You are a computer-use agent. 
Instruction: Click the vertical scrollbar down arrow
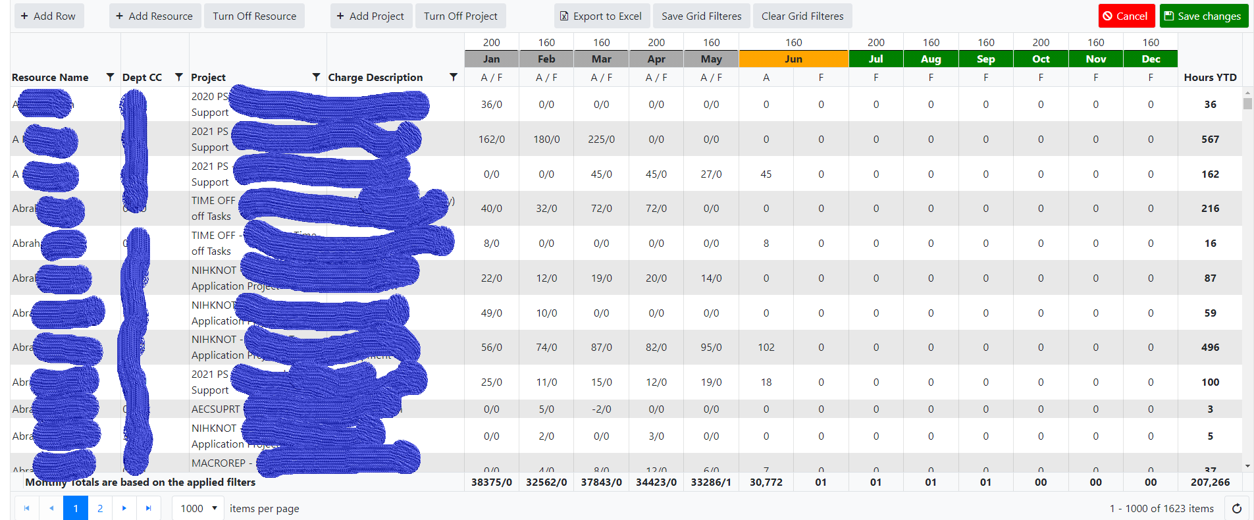tap(1247, 466)
